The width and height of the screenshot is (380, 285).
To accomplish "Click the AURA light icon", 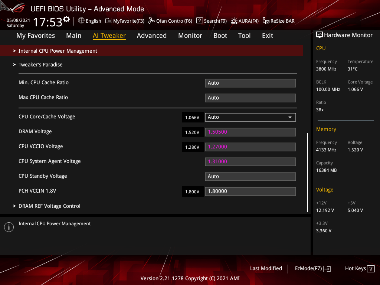I will point(234,21).
